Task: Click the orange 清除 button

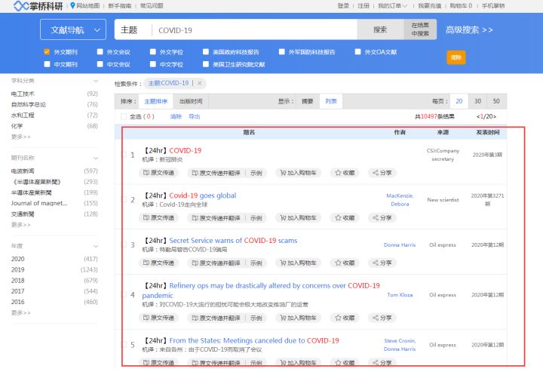Action: coord(456,57)
